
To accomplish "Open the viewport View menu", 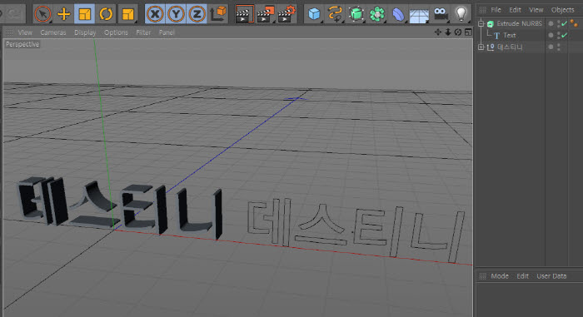I will pyautogui.click(x=25, y=32).
